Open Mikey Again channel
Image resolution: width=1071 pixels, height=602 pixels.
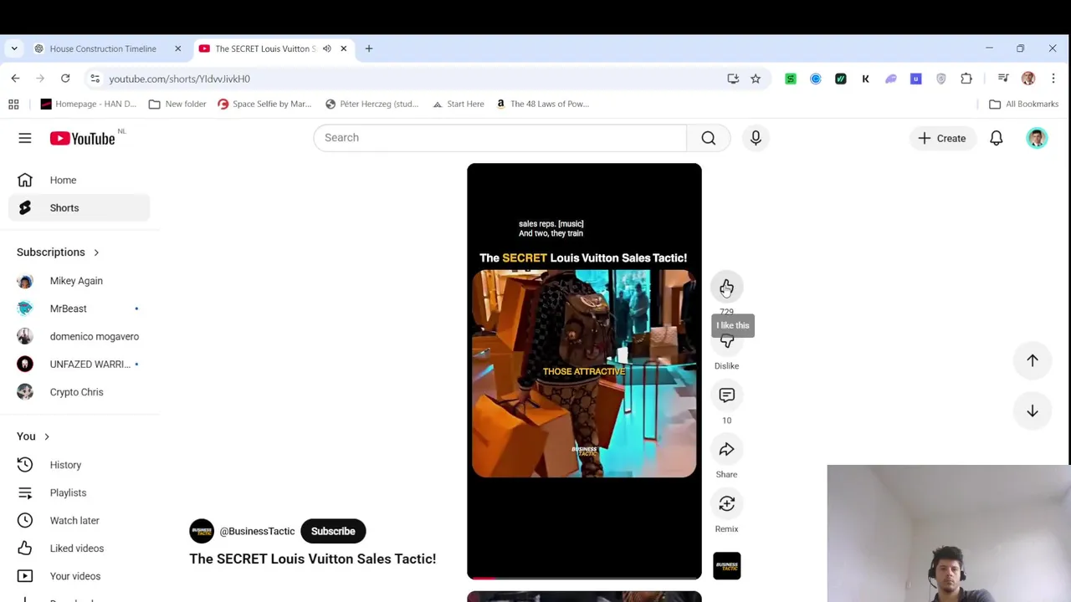coord(79,281)
